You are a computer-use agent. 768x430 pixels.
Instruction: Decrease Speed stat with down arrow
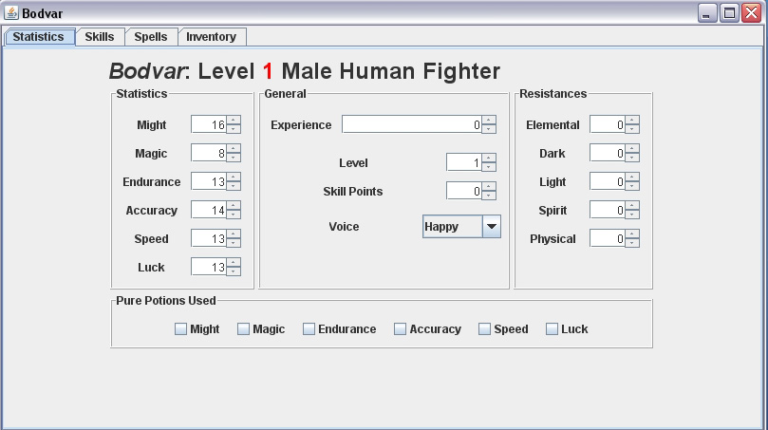pyautogui.click(x=234, y=242)
